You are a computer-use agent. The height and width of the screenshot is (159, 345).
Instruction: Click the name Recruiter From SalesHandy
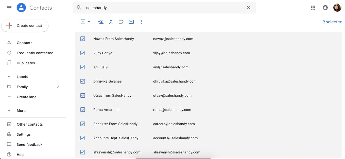[115, 124]
